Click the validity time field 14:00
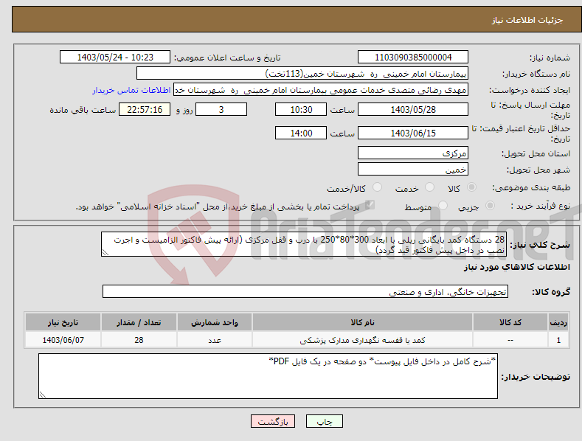This screenshot has width=582, height=441. click(x=301, y=133)
